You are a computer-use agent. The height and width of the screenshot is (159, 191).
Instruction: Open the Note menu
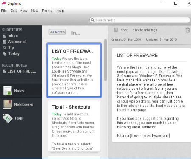[x=35, y=11]
